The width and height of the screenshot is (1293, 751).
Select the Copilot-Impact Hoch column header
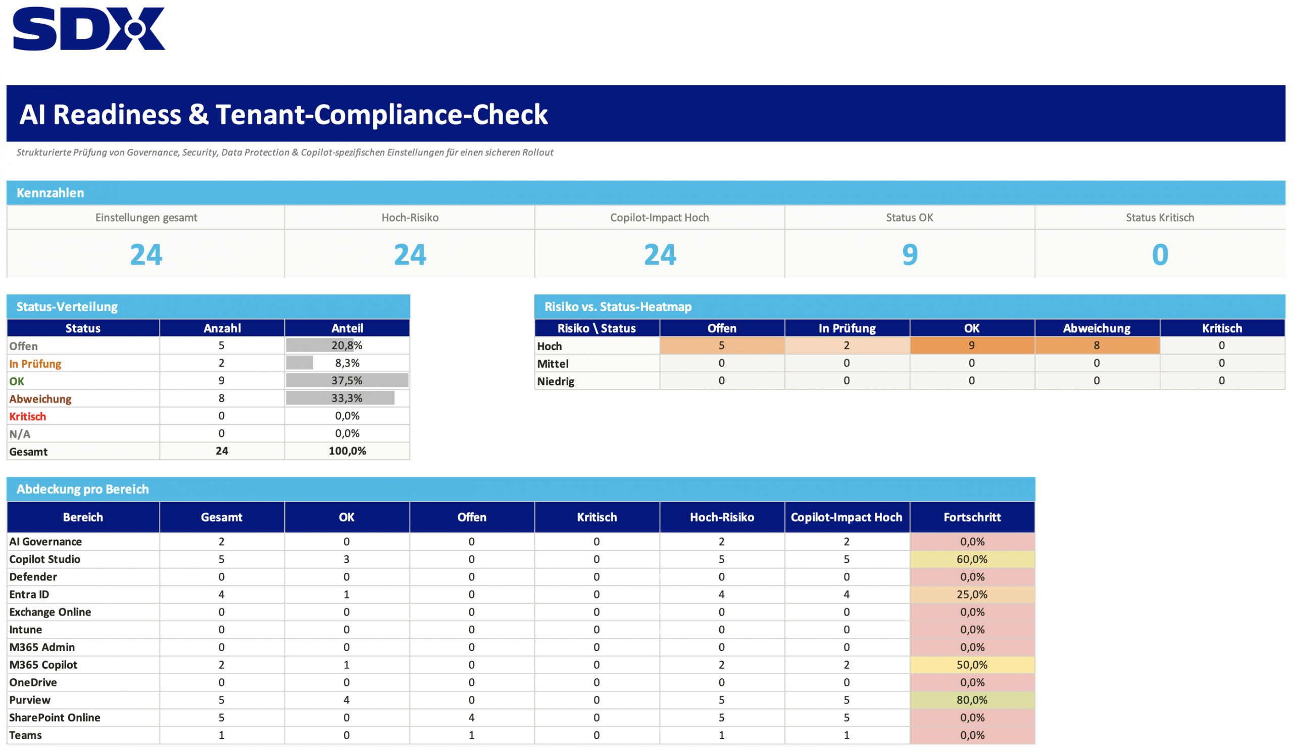(x=847, y=517)
